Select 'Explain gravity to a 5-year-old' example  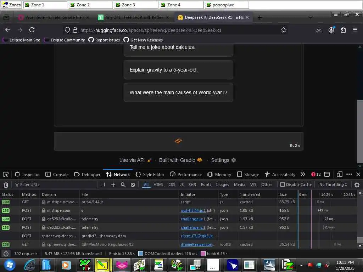point(178,70)
